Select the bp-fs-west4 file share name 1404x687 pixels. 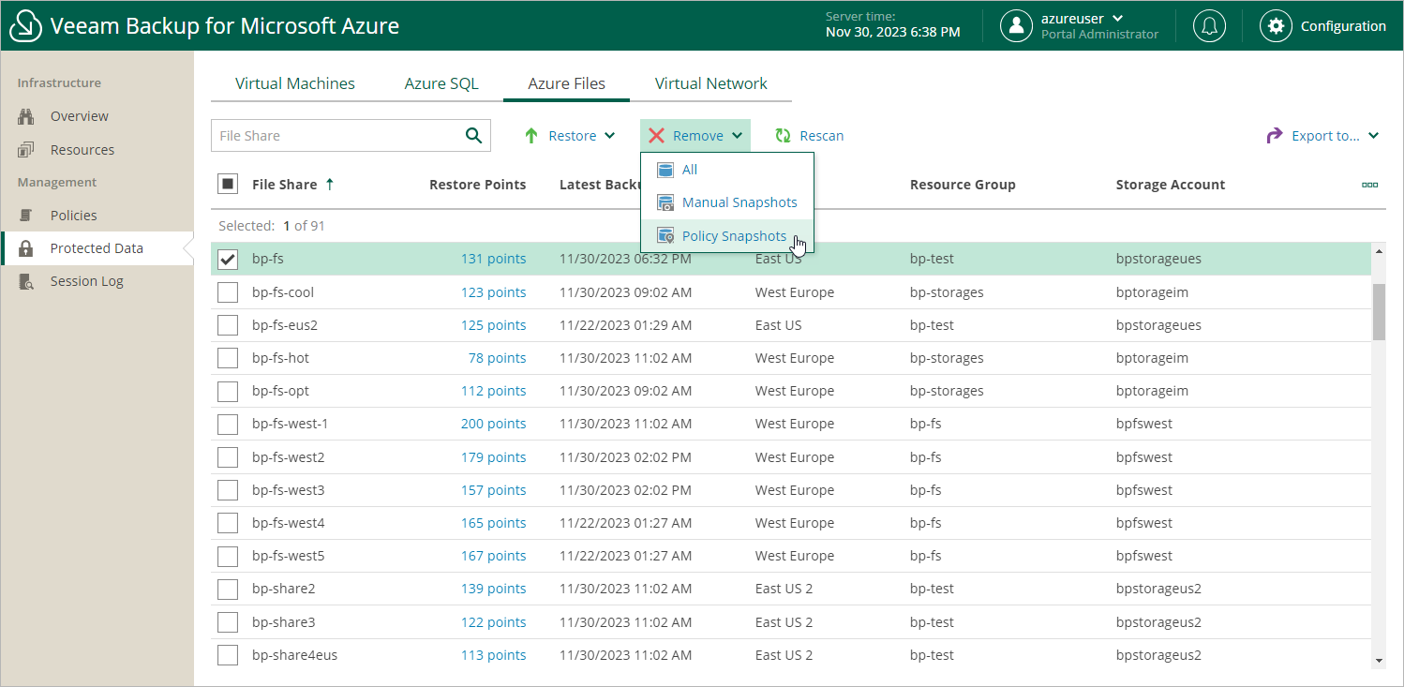[289, 523]
